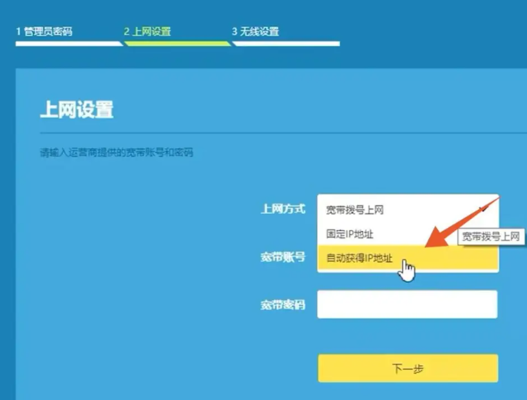Click the white progress bar under 管理员密码
Image resolution: width=527 pixels, height=400 pixels.
68,44
